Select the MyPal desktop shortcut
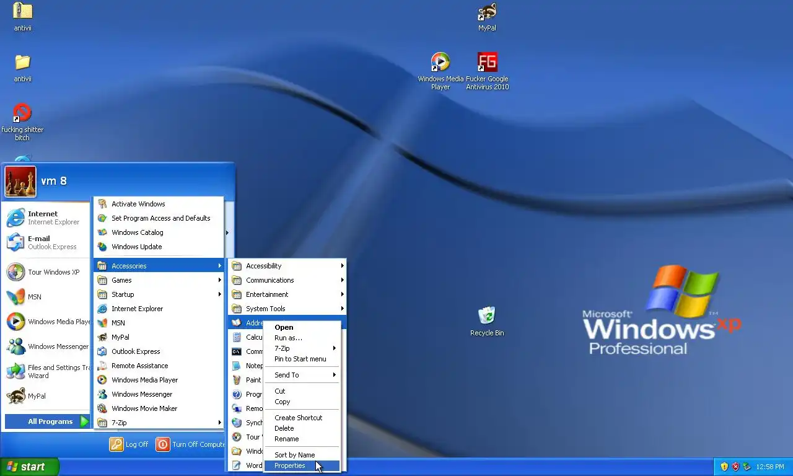The height and width of the screenshot is (476, 793). 487,17
